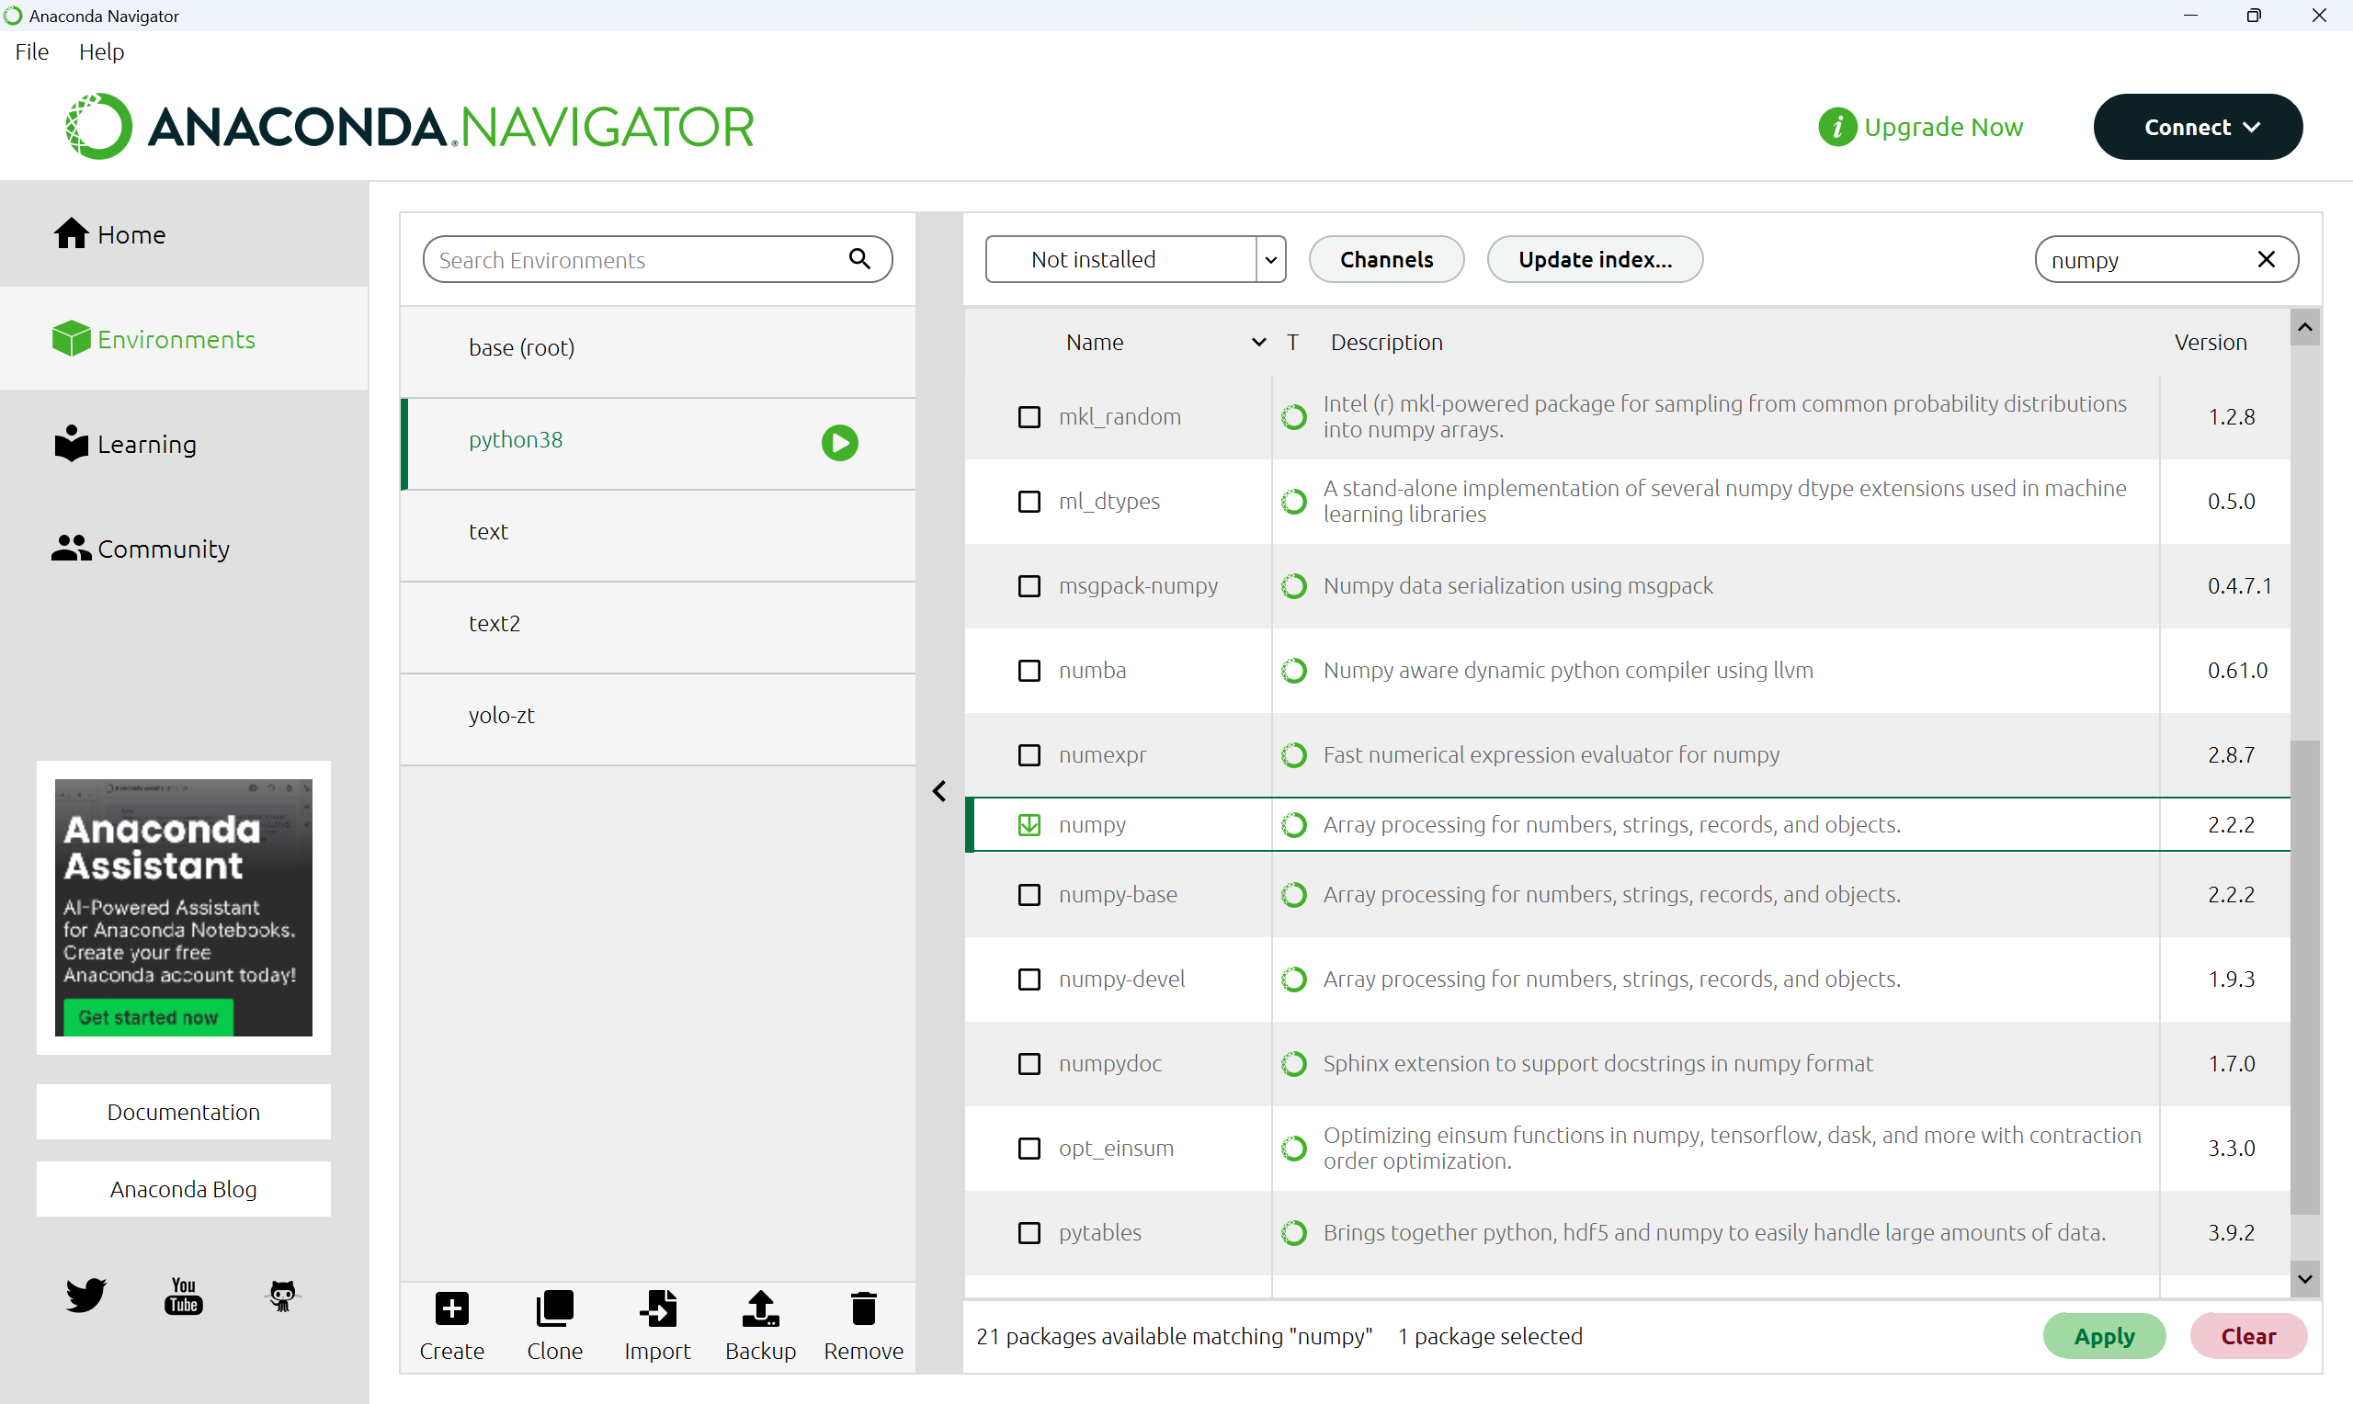Check the numba package checkbox
This screenshot has height=1404, width=2353.
click(1029, 671)
